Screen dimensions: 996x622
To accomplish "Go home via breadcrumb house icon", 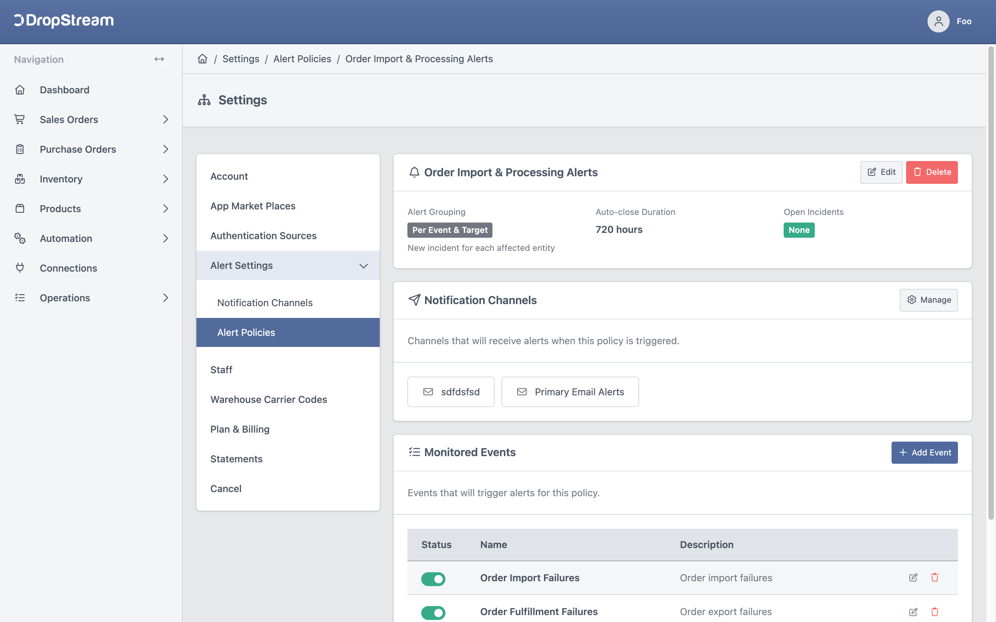I will 203,59.
